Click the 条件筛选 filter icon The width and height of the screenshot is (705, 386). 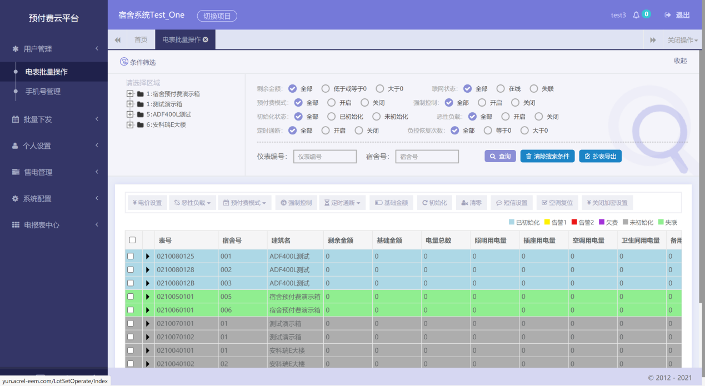(x=124, y=62)
